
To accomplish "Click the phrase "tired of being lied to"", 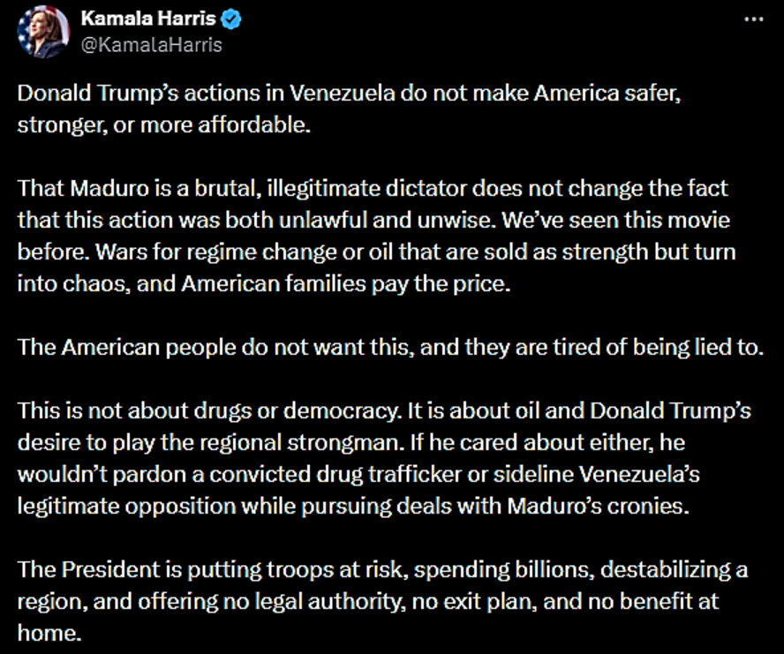I will pos(666,346).
